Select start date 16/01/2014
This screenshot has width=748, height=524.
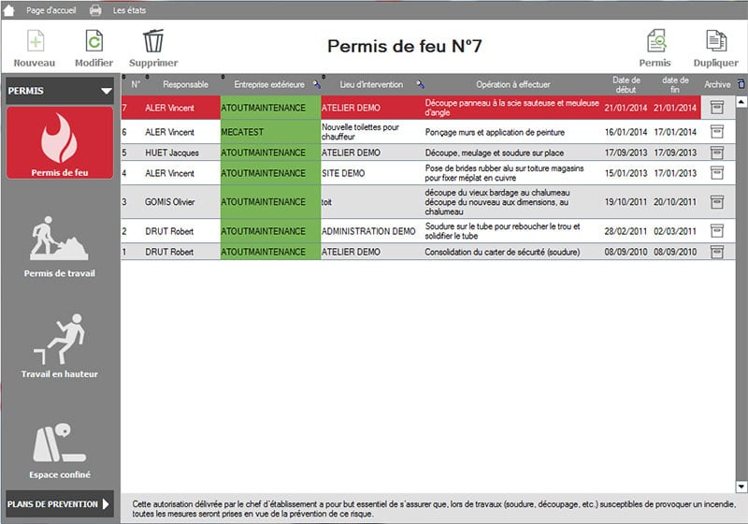[626, 132]
